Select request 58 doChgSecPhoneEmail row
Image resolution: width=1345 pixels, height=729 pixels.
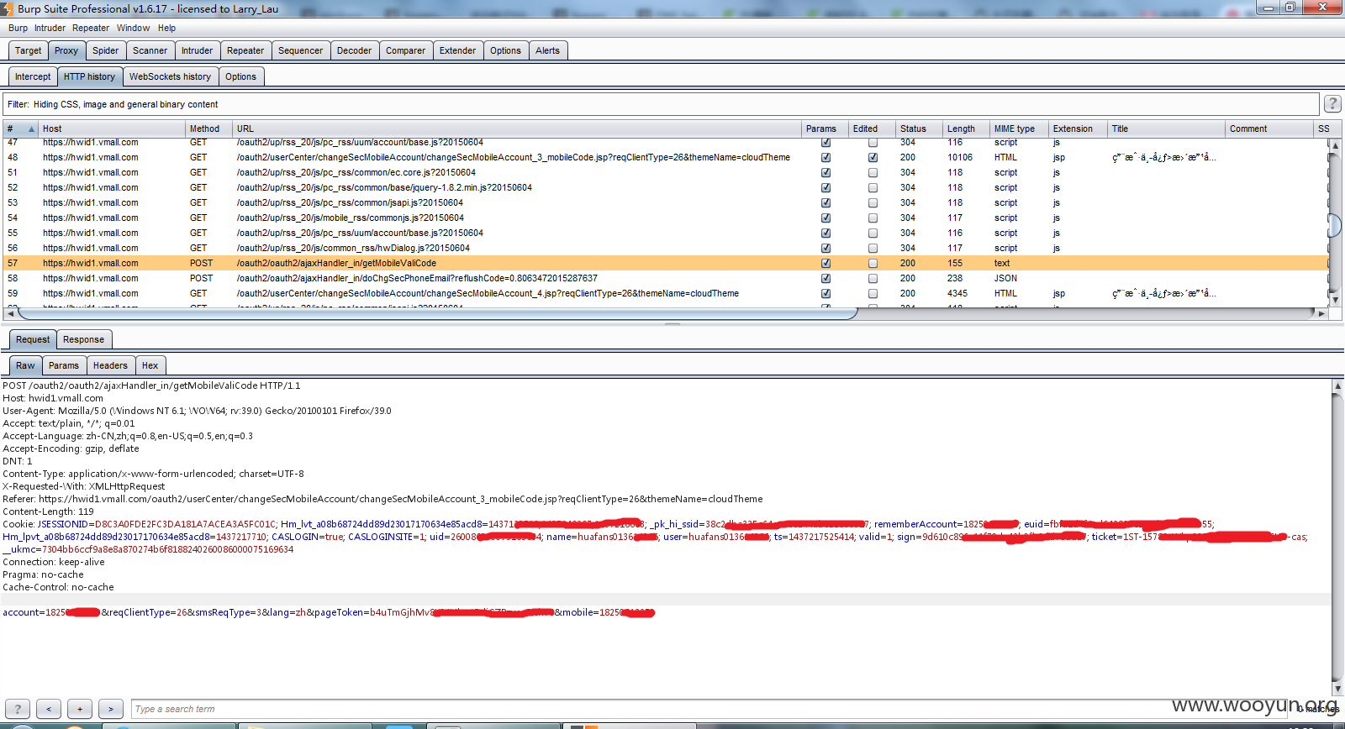point(664,278)
